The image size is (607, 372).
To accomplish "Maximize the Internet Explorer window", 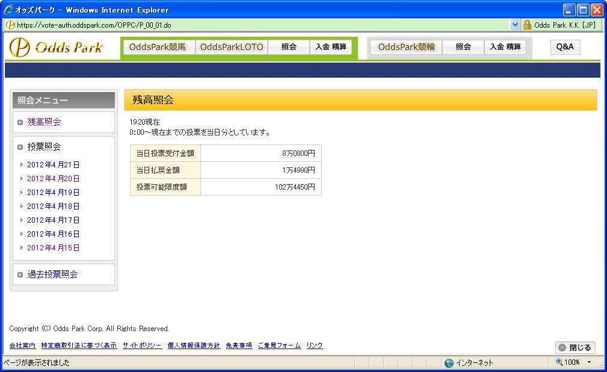I will pos(583,10).
